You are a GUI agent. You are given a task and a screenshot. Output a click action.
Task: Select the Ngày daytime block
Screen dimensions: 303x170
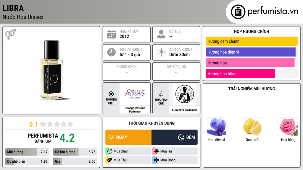point(128,137)
